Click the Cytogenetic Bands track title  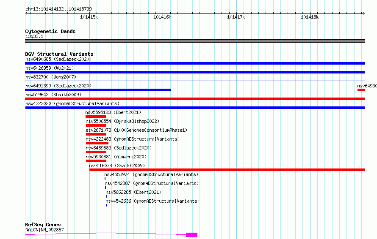pos(50,31)
